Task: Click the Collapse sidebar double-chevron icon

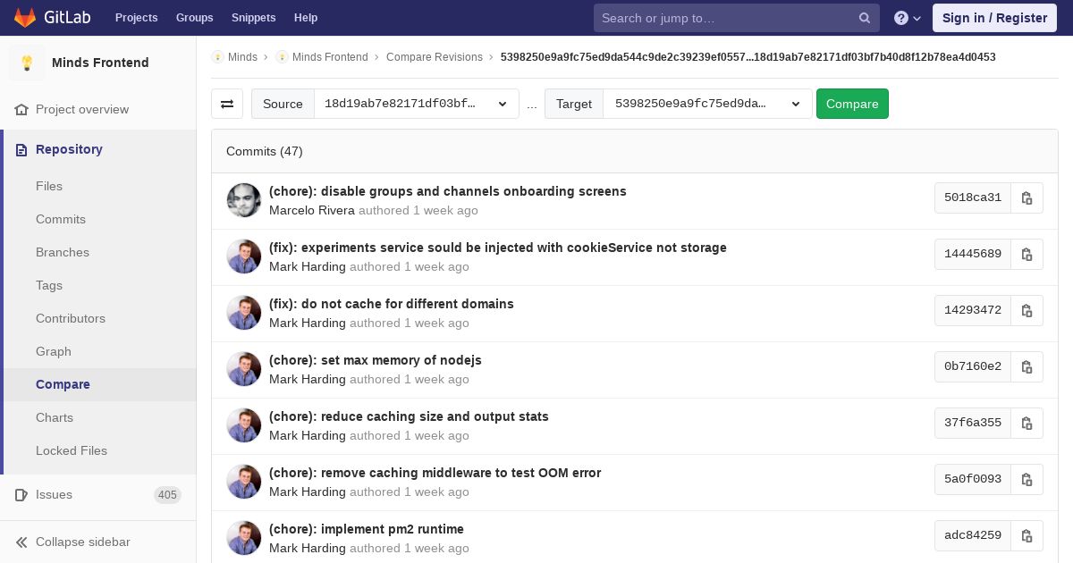Action: click(21, 542)
